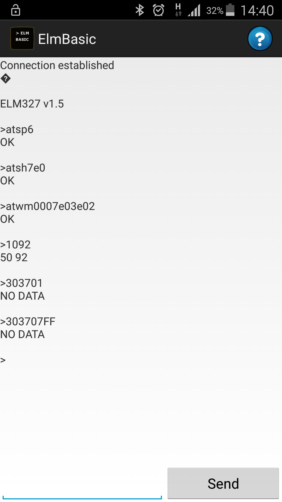Focus the command input field

pyautogui.click(x=82, y=486)
